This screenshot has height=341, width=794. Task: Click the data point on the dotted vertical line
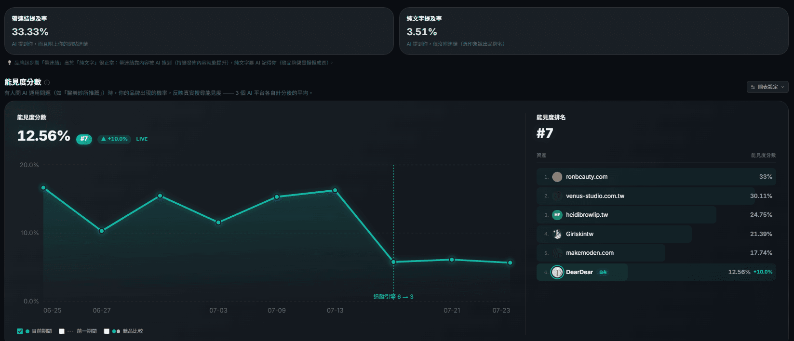(x=393, y=262)
